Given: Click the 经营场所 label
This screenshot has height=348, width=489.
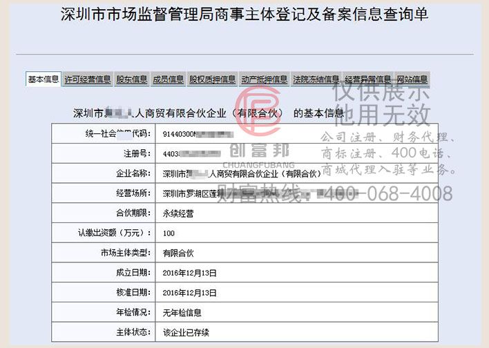Looking at the screenshot, I should (x=133, y=193).
